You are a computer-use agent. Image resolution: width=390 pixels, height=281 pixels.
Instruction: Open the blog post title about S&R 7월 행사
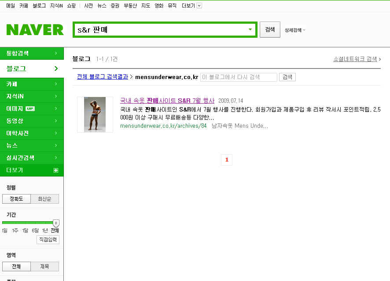167,101
